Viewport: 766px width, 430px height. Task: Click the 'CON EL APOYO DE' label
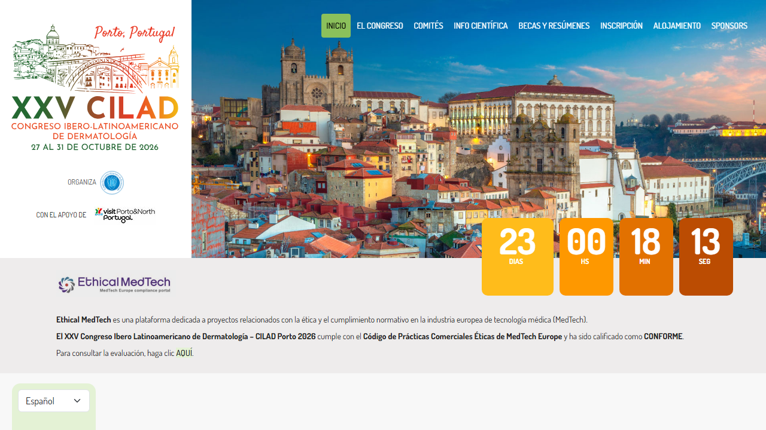click(x=61, y=215)
